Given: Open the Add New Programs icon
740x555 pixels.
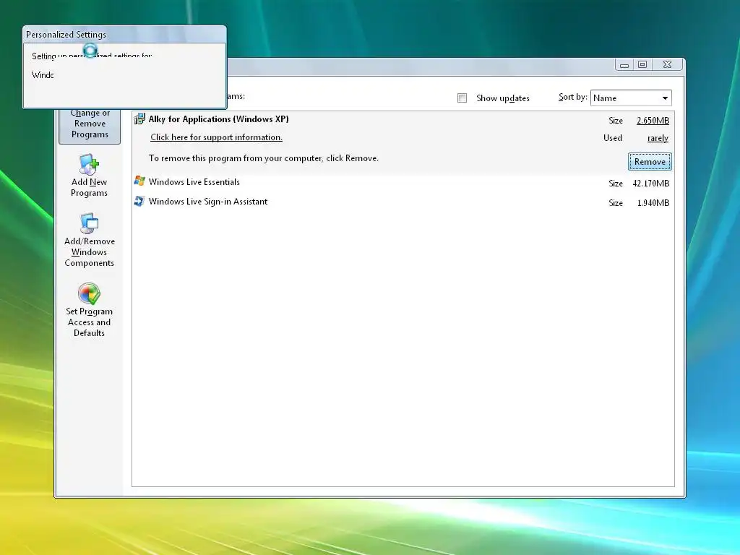Looking at the screenshot, I should point(89,164).
